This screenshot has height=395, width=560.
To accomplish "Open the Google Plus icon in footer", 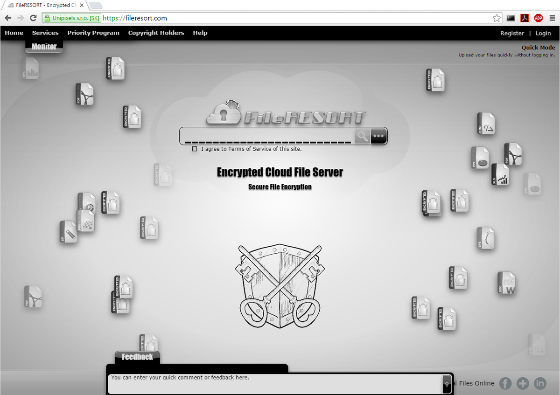I will [x=523, y=383].
